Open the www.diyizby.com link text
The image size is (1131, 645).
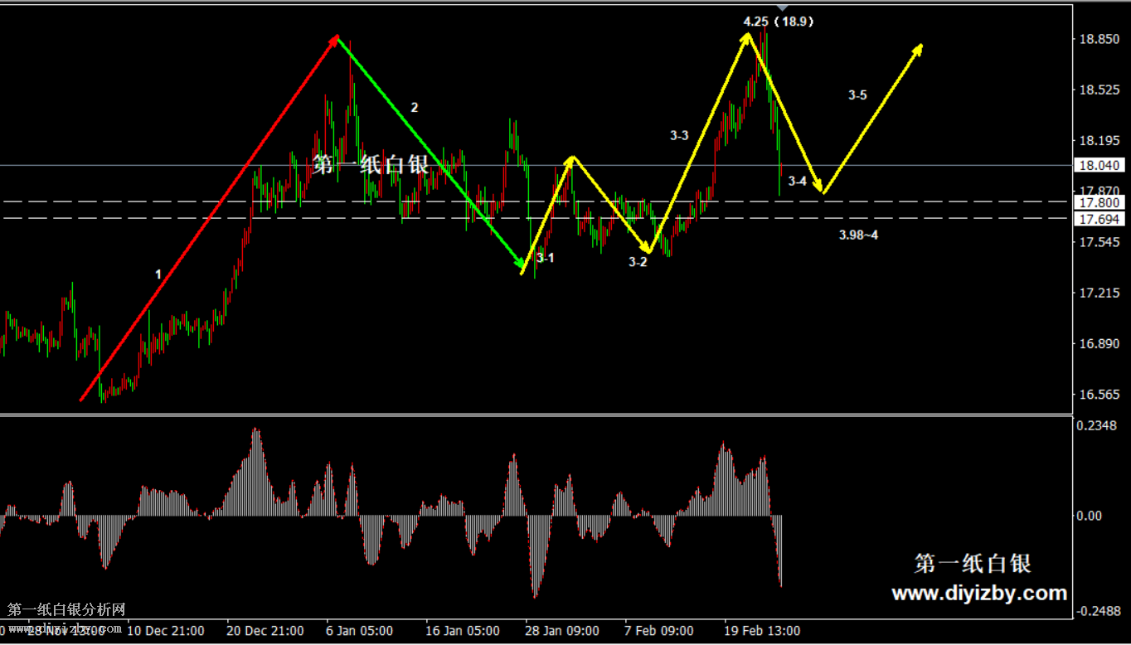(x=979, y=593)
